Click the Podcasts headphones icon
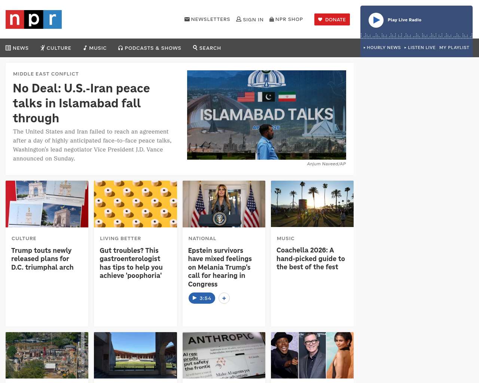 click(x=120, y=48)
